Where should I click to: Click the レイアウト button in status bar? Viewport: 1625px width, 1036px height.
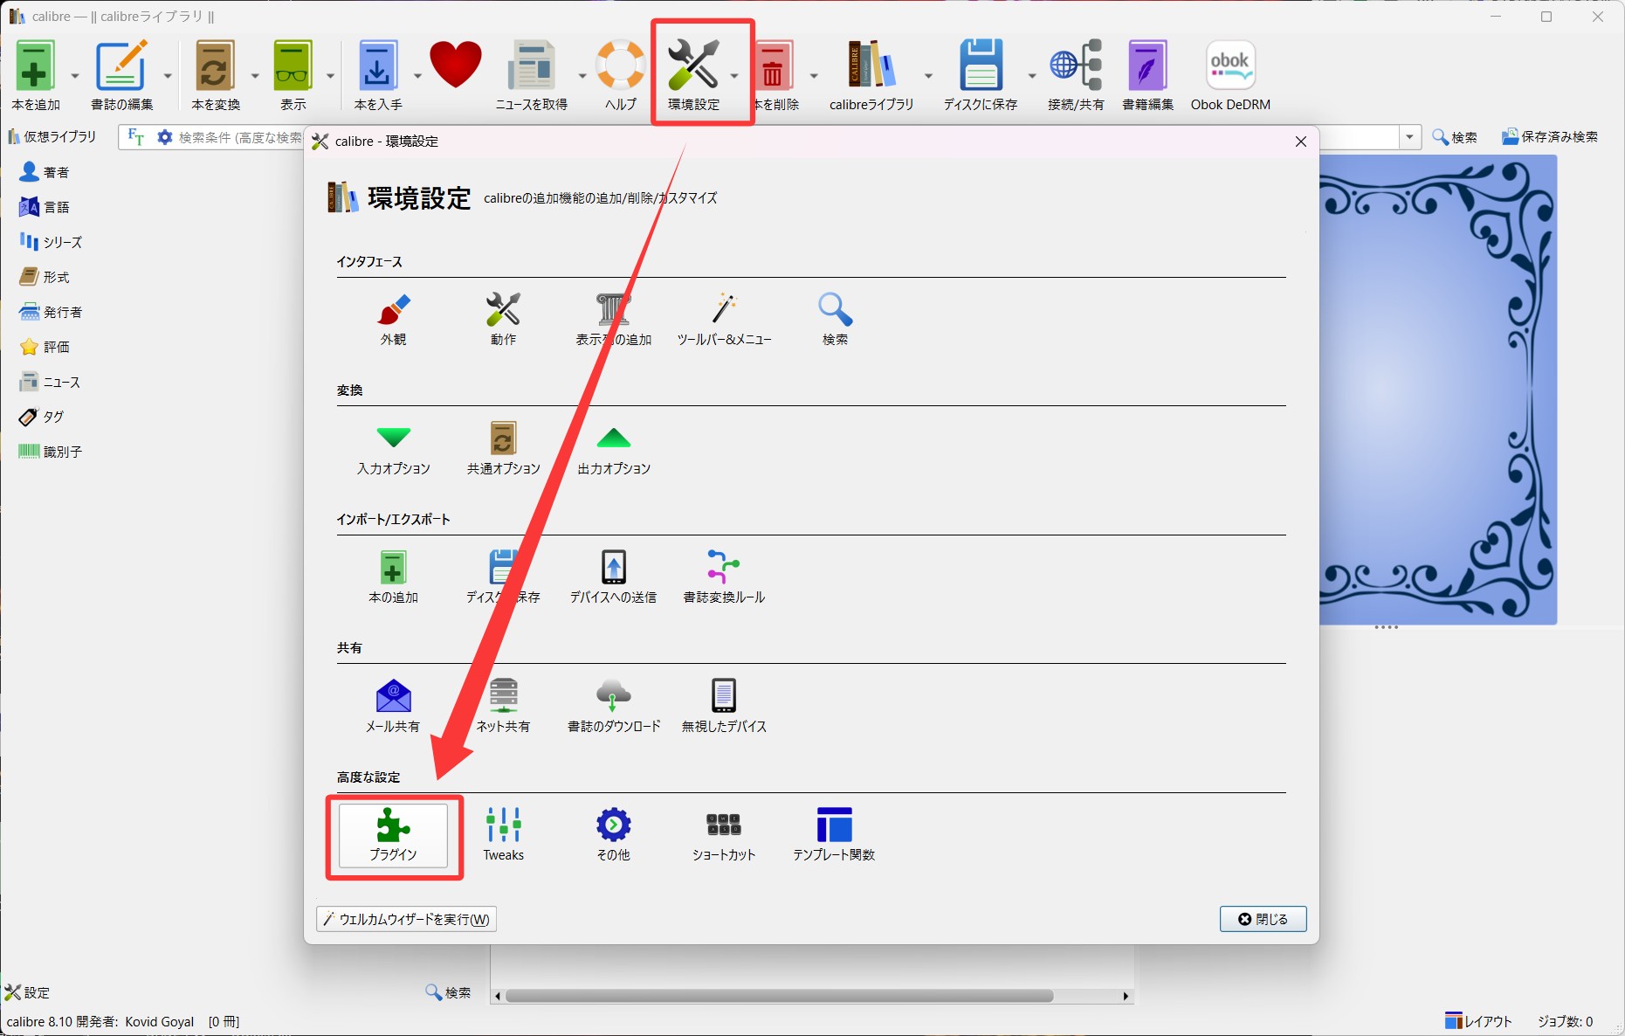click(x=1478, y=1021)
